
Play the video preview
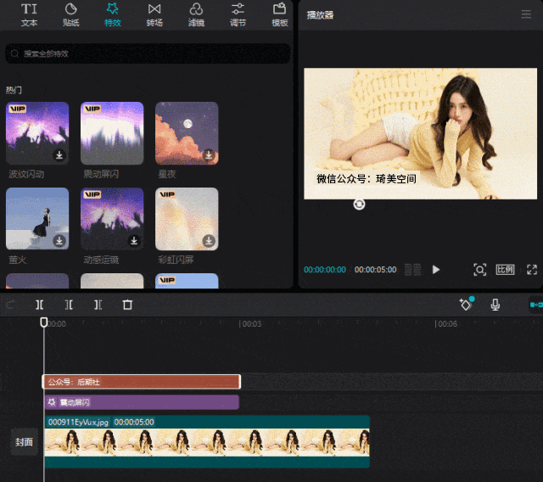(436, 269)
